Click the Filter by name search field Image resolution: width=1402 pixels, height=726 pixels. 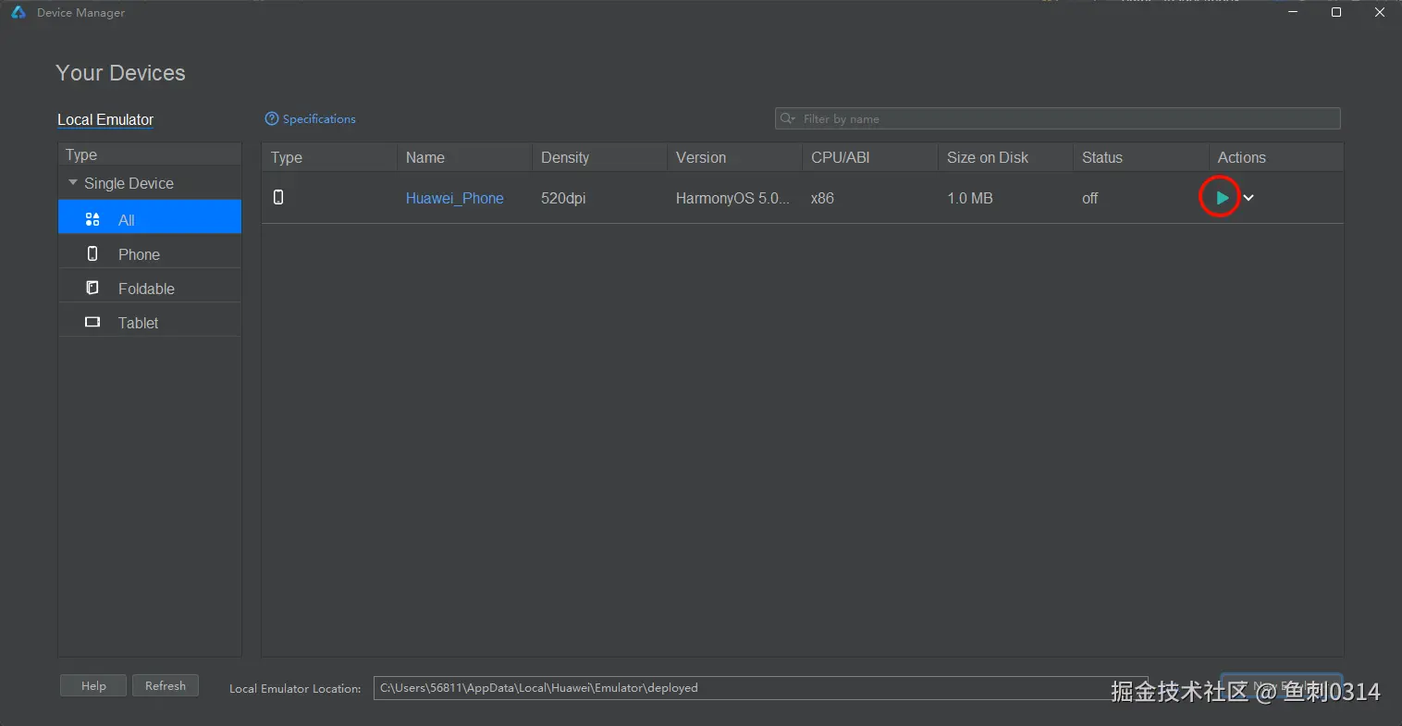tap(1057, 118)
